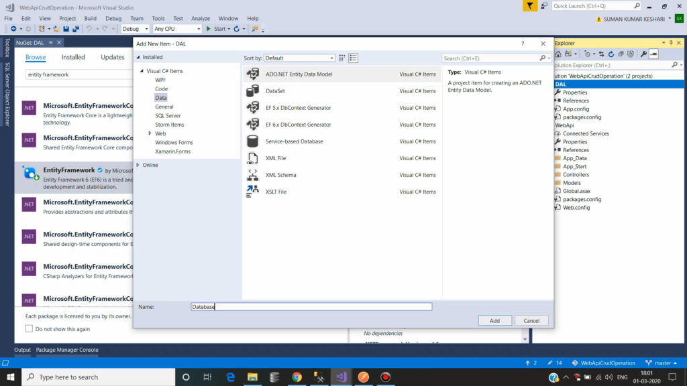Screen dimensions: 687x386
Task: Pick EF 5.x DbContext Generator
Action: click(x=341, y=108)
